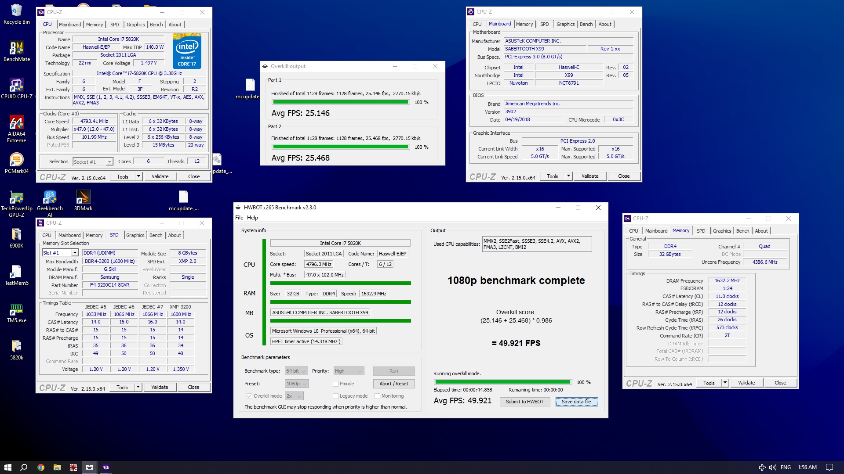Click Submit to HWBOT button
This screenshot has height=474, width=844.
tap(524, 402)
